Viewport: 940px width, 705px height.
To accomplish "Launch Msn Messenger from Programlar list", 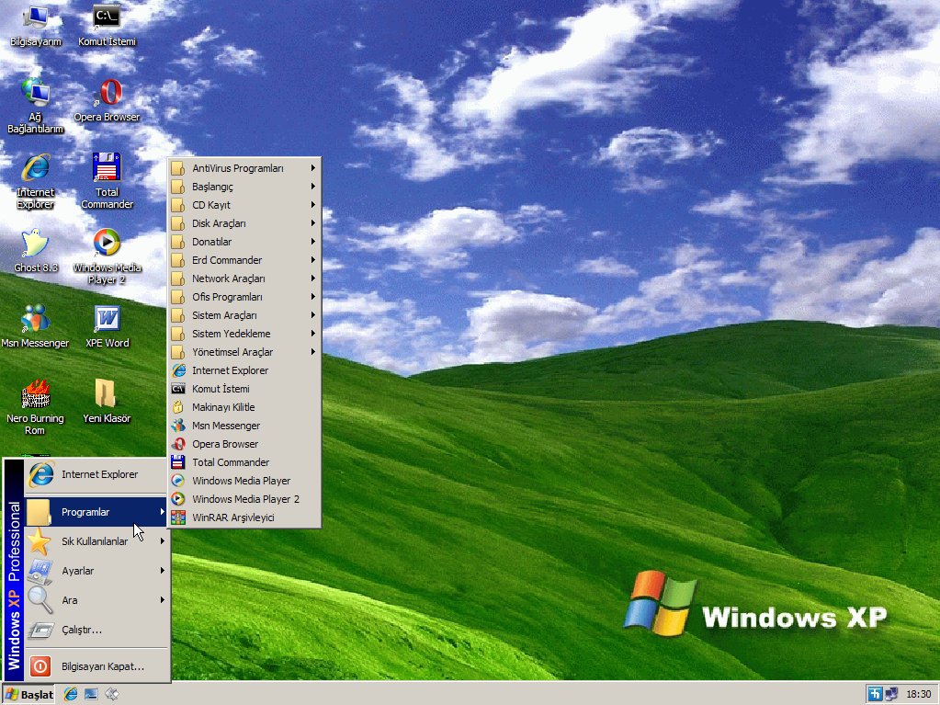I will (244, 426).
